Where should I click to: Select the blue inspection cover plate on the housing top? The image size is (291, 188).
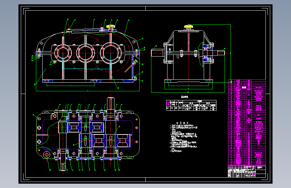pos(94,30)
